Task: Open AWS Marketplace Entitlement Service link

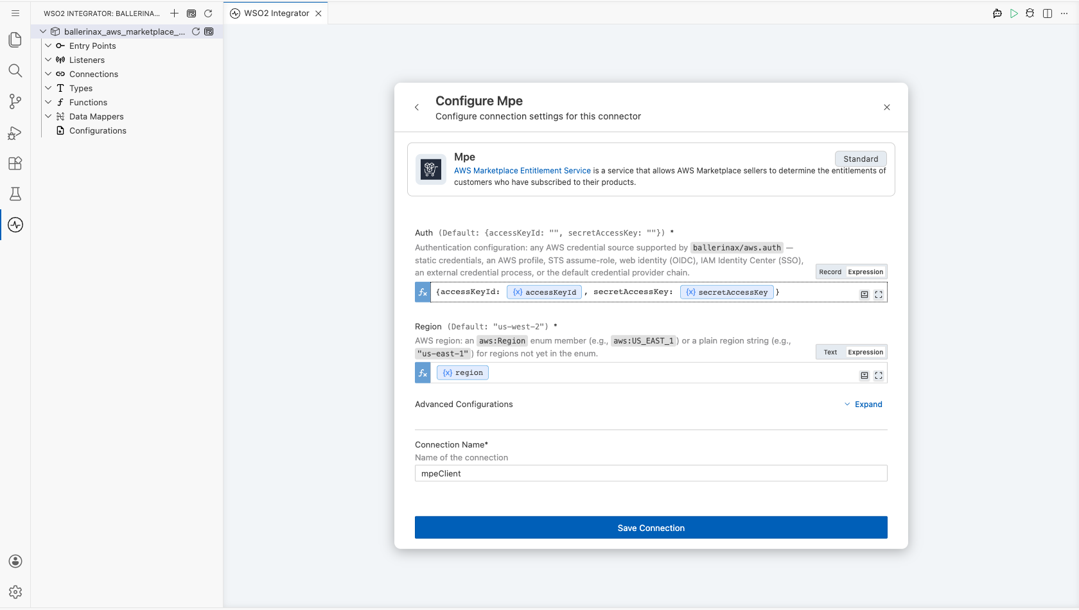Action: pos(522,171)
